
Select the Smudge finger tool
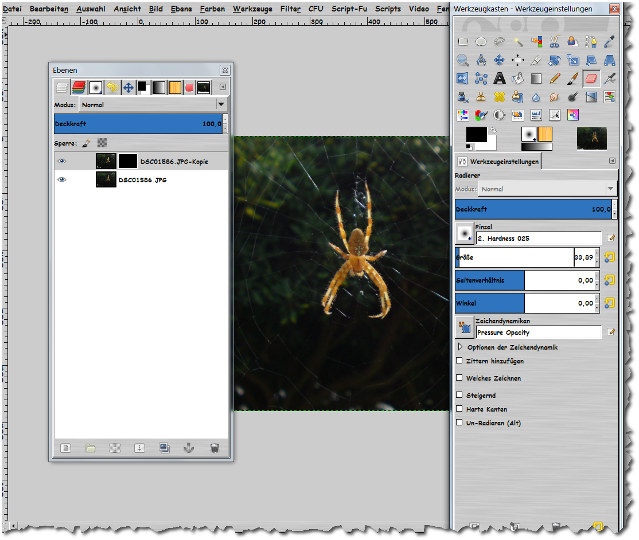555,97
